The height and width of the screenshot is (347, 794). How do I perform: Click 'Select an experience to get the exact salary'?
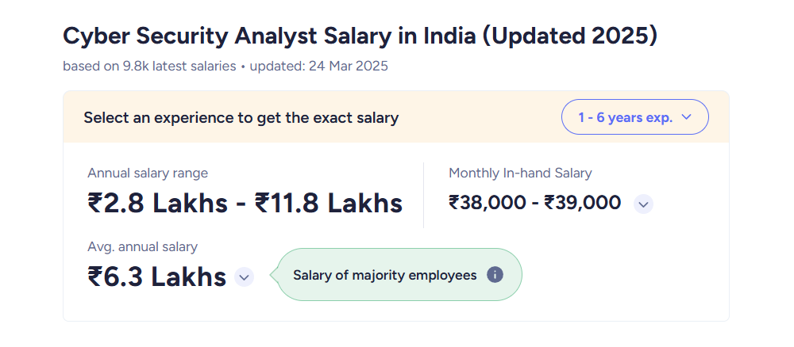(x=241, y=118)
